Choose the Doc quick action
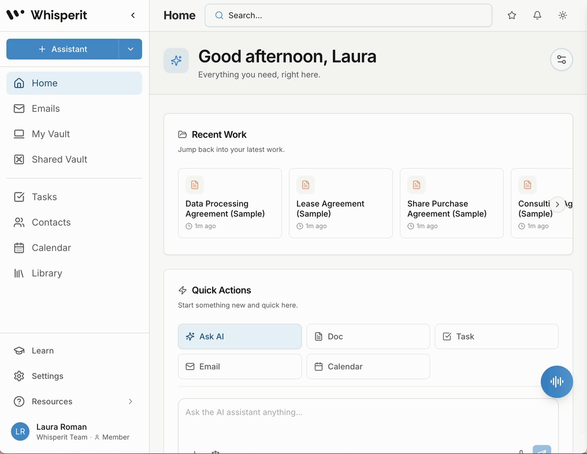 (x=368, y=337)
